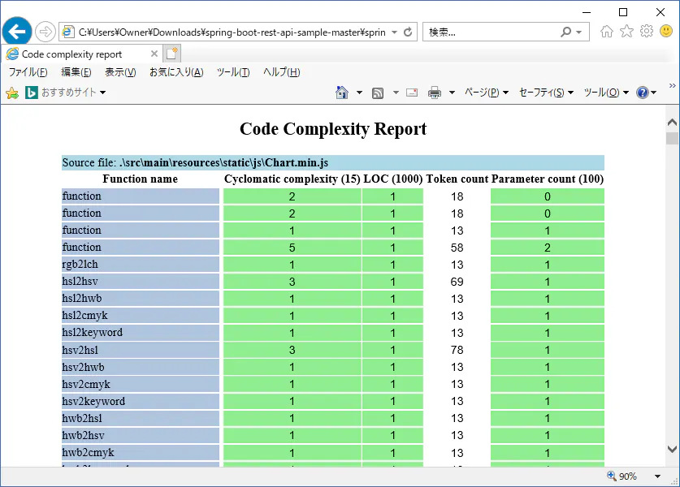Click the Bing icon on favorites bar
The height and width of the screenshot is (487, 680).
[x=31, y=93]
